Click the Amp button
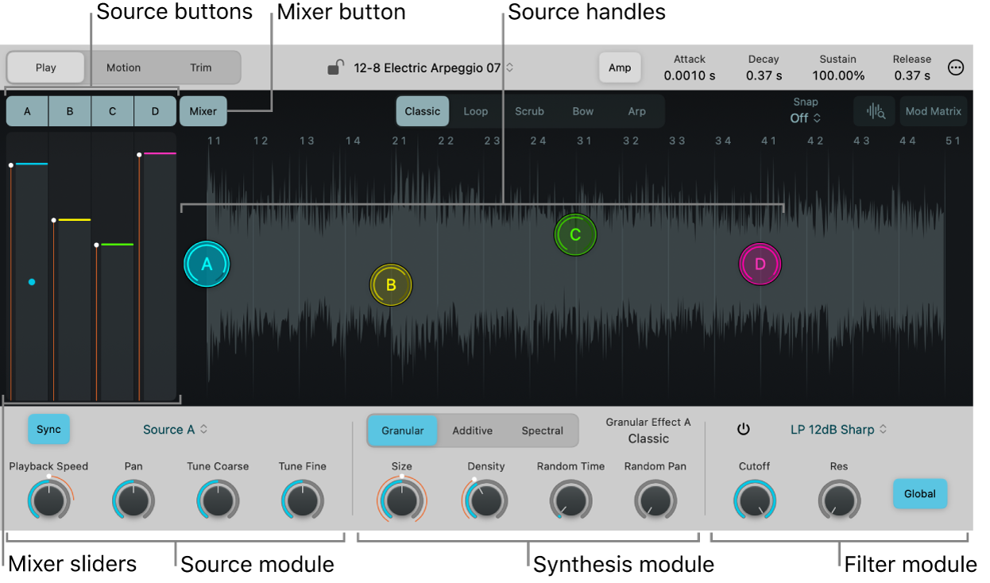The image size is (990, 583). tap(620, 68)
